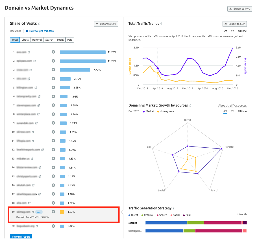Click the blue bar for evo.com
This screenshot has height=239, width=257.
click(x=82, y=52)
